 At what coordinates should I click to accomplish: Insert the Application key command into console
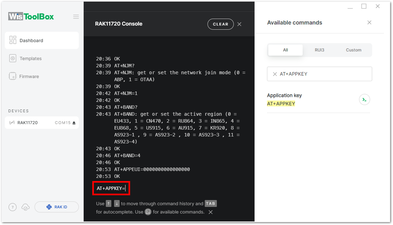(x=365, y=100)
